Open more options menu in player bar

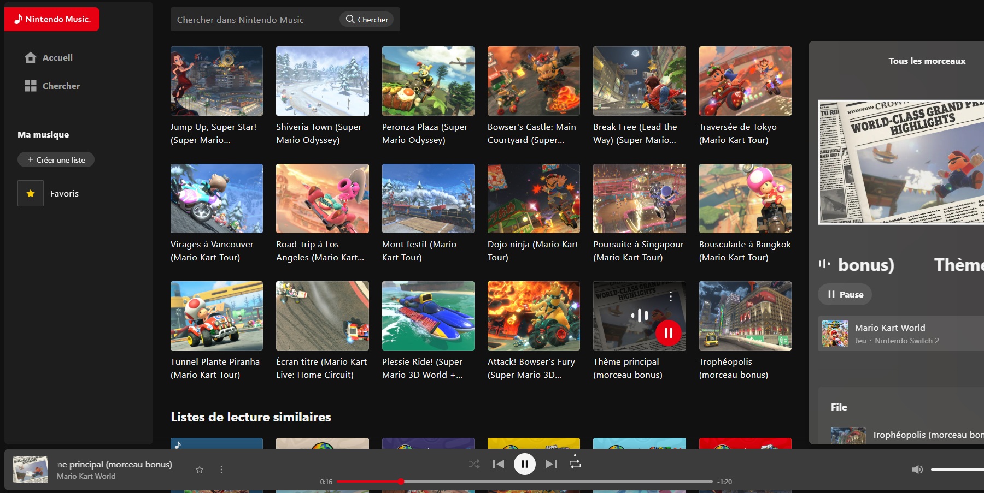(x=221, y=470)
